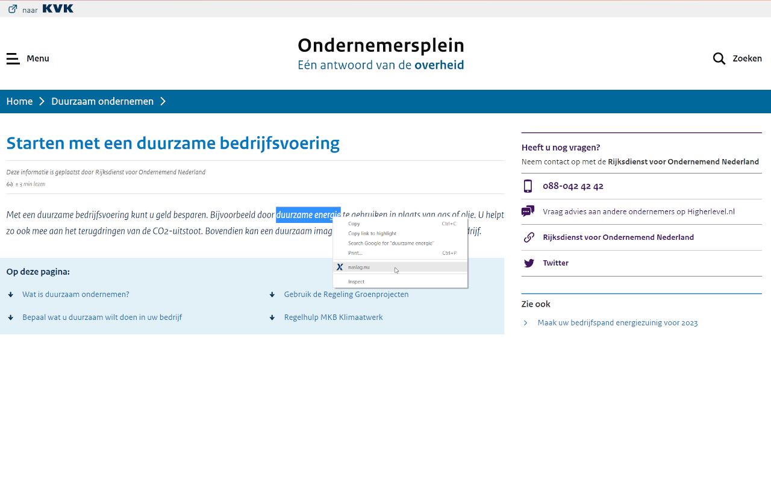Jump to 'Bepaal wat u duurzaam wilt doen in uw bedrijf'

coord(102,318)
